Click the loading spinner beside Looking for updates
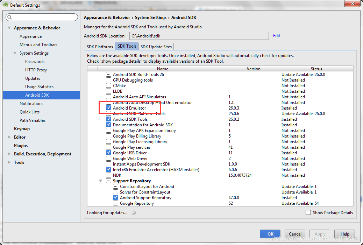This screenshot has height=245, width=363. (x=134, y=213)
